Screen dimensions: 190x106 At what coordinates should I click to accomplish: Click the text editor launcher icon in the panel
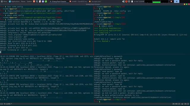click(40, 1)
